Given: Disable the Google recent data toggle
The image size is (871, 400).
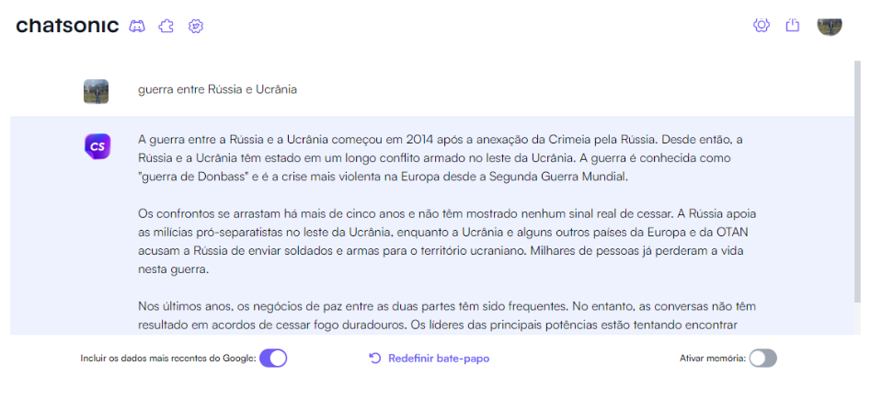Looking at the screenshot, I should [273, 359].
